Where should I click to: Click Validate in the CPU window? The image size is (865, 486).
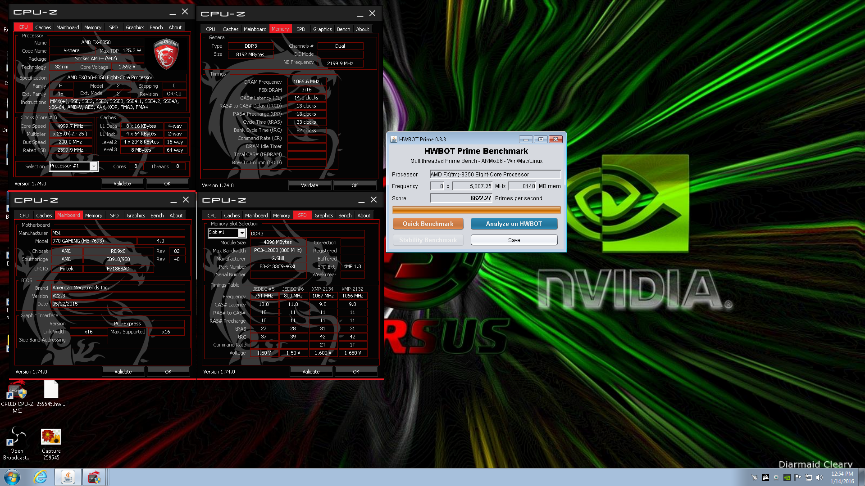tap(122, 184)
